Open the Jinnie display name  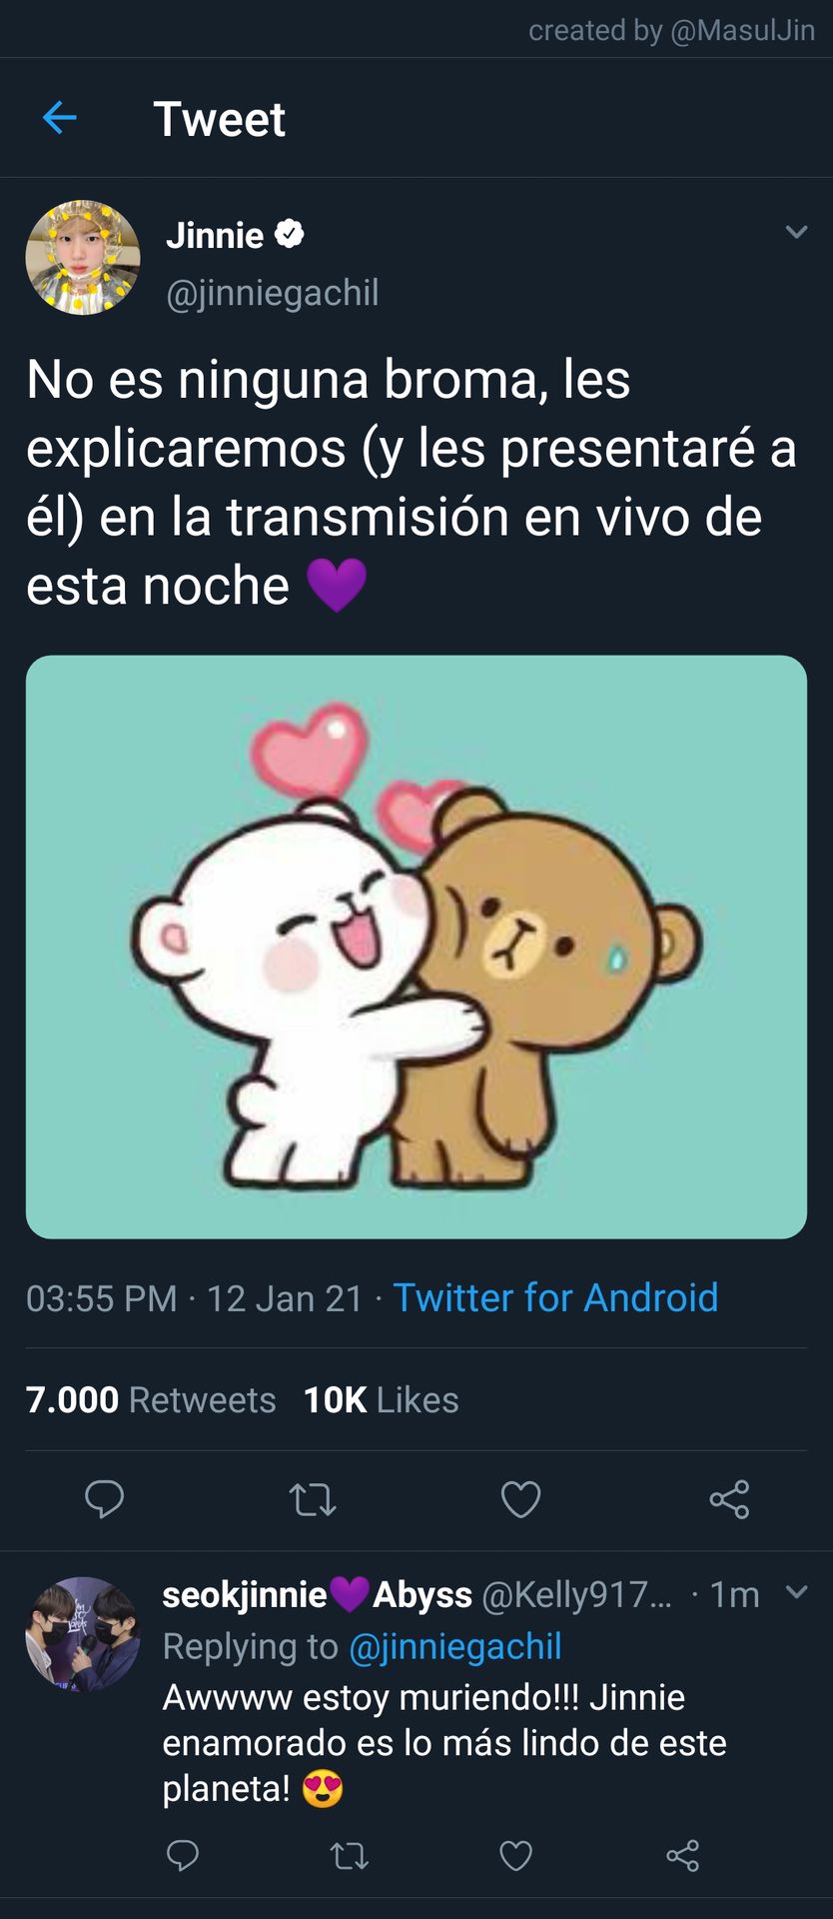coord(215,235)
